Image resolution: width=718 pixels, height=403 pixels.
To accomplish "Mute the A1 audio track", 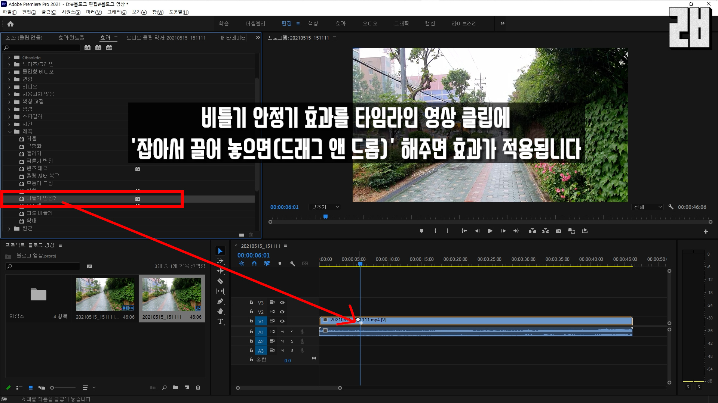I will [x=282, y=332].
